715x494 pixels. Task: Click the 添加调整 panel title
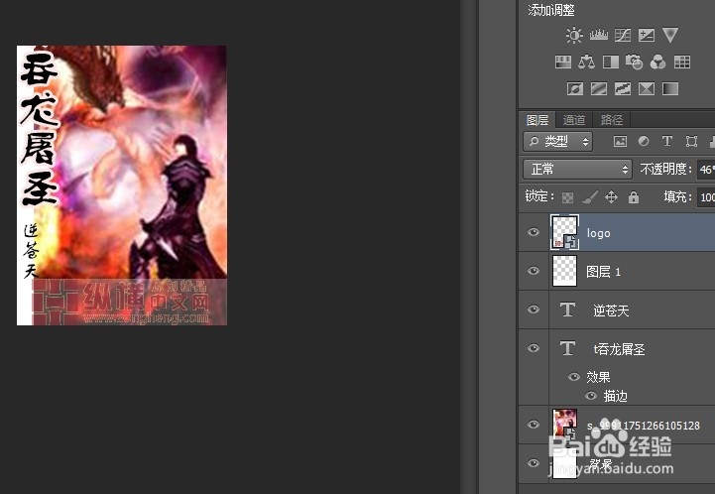coord(550,10)
